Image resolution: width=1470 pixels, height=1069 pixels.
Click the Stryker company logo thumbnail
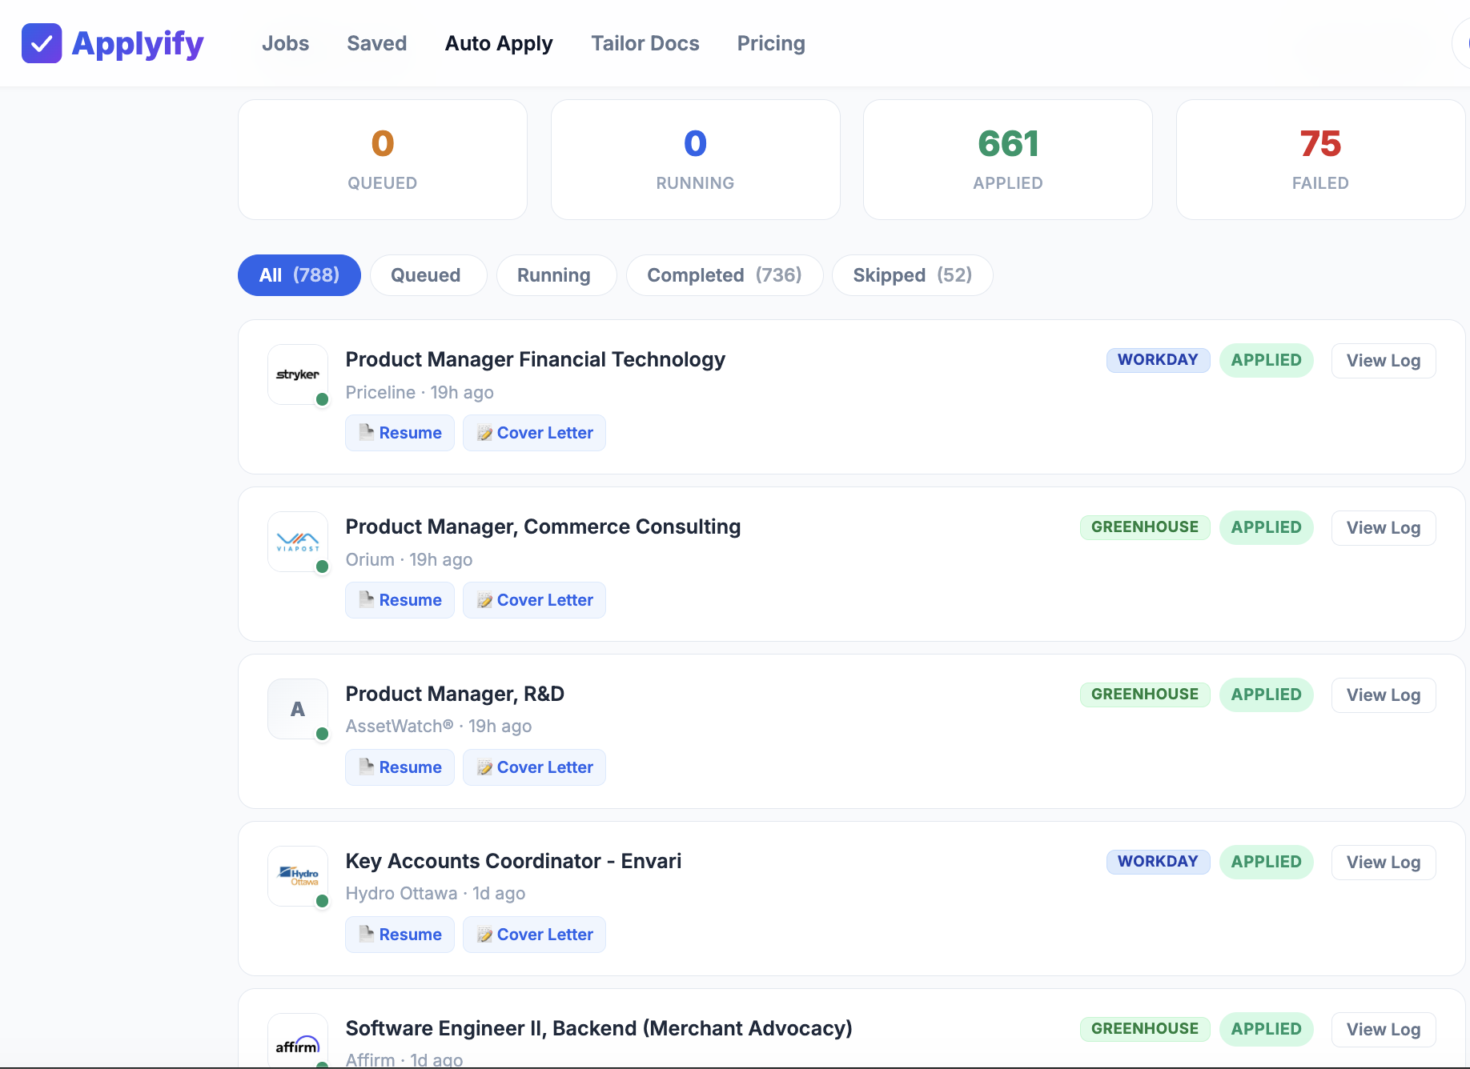coord(298,374)
